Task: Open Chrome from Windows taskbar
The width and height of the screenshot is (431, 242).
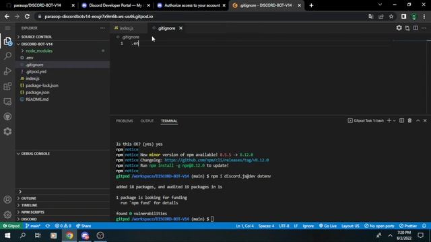Action: tap(69, 235)
